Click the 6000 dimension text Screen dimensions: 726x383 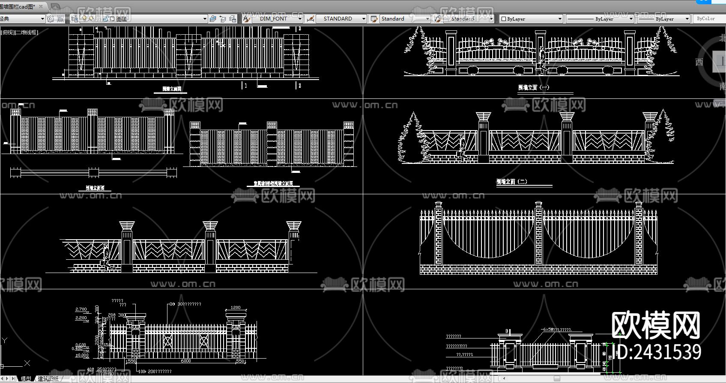pos(186,361)
